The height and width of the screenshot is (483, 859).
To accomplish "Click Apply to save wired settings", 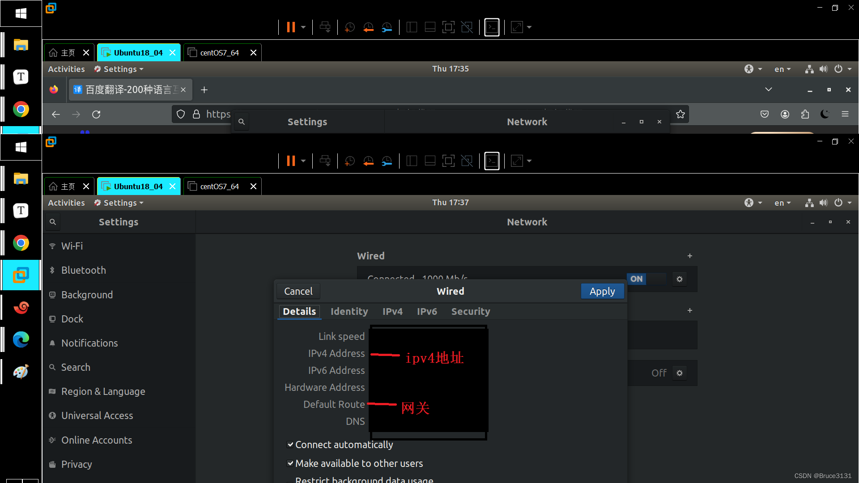I will tap(602, 291).
